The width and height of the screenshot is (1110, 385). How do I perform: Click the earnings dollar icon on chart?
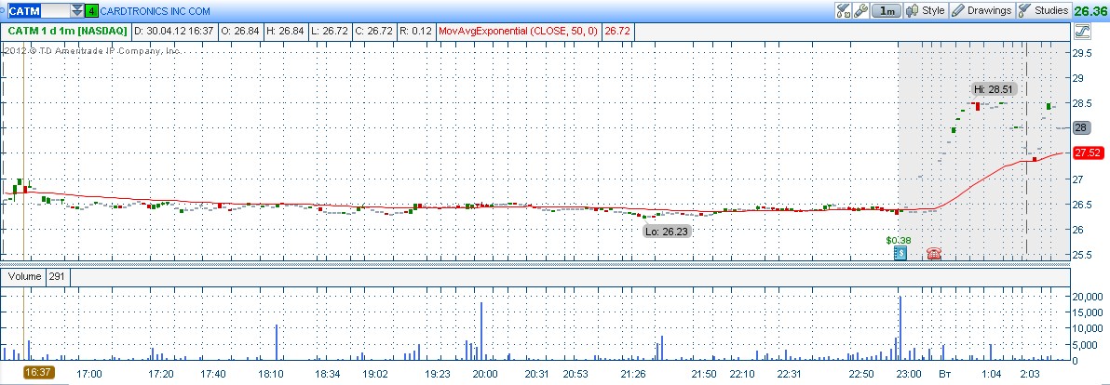900,253
